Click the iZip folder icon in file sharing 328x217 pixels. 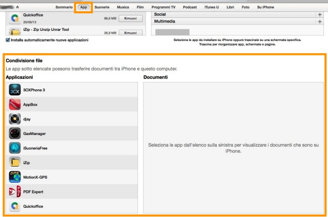[x=15, y=162]
